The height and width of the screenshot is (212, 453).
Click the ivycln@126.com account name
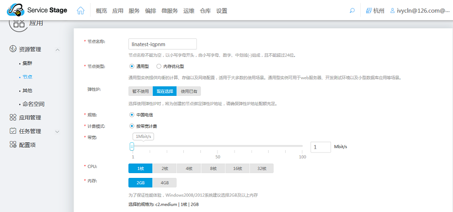tap(423, 11)
